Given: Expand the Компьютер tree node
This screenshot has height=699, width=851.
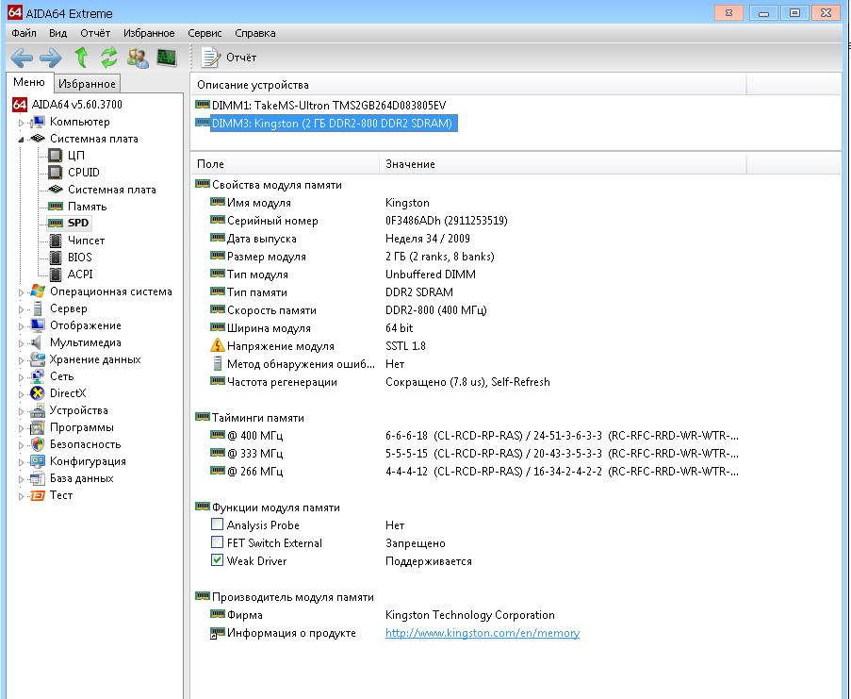Looking at the screenshot, I should coord(21,123).
